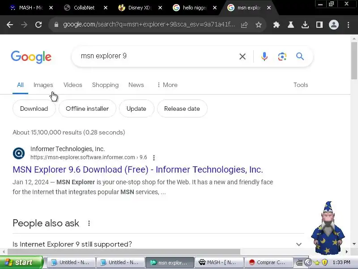
Task: Click the padlock site info icon
Action: (x=56, y=25)
